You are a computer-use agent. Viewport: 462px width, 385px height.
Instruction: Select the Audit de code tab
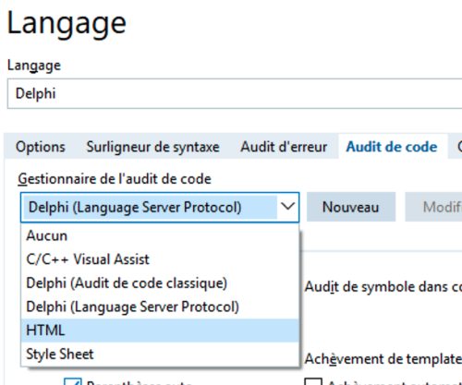392,147
